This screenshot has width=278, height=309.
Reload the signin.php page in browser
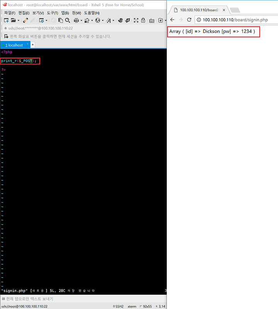tap(189, 20)
